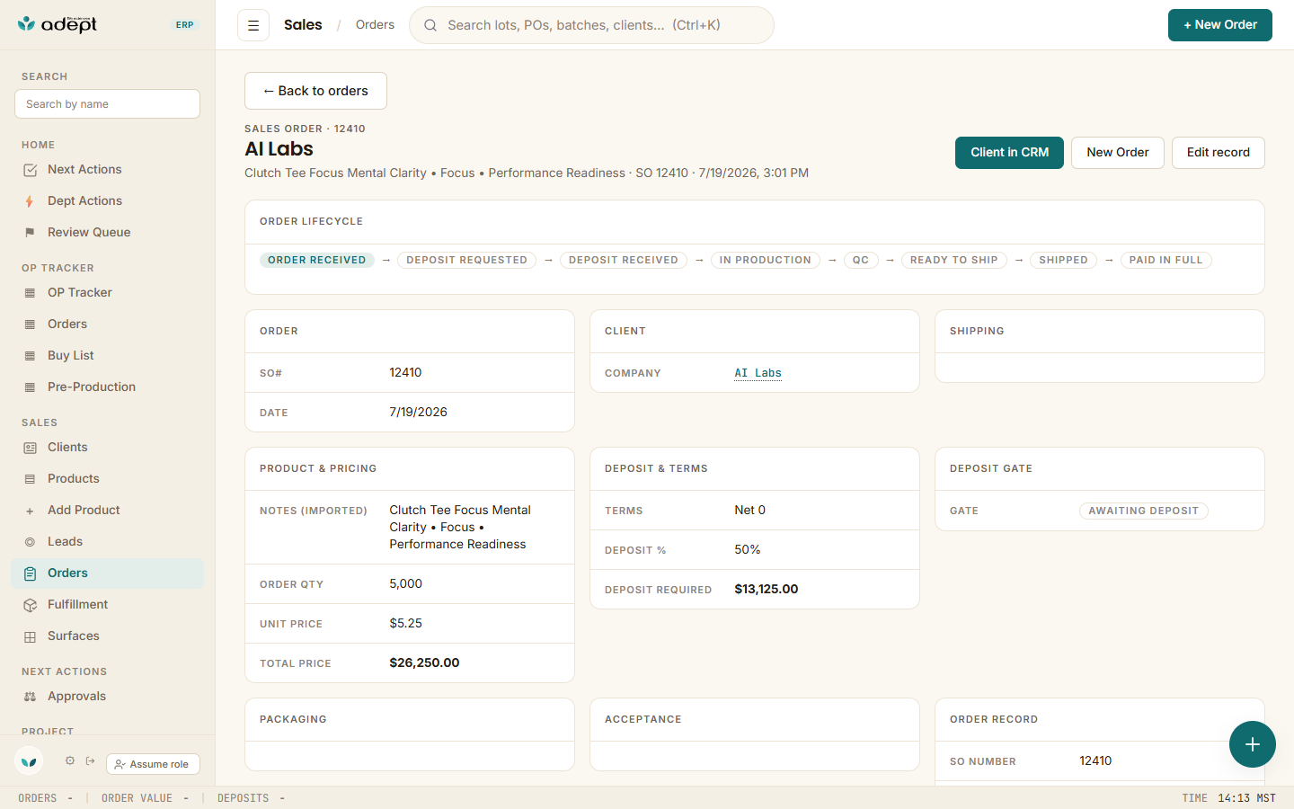This screenshot has height=809, width=1294.
Task: Open Client in CRM
Action: point(1009,153)
